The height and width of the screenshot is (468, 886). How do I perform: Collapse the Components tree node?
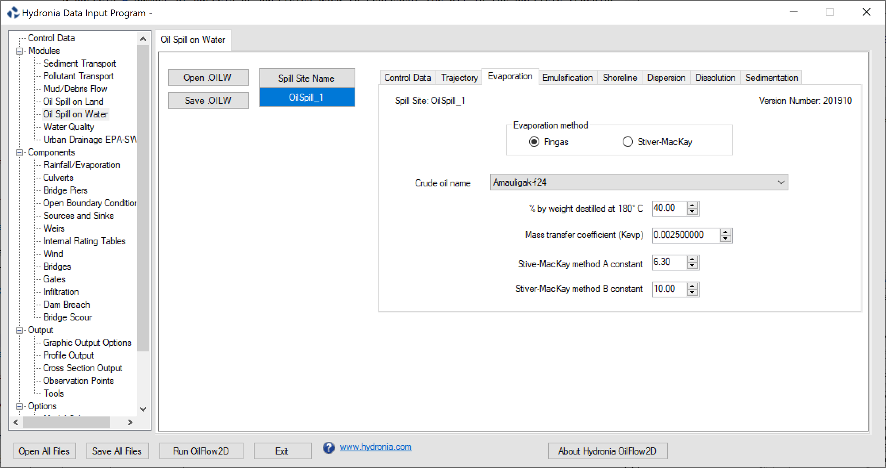pyautogui.click(x=19, y=153)
